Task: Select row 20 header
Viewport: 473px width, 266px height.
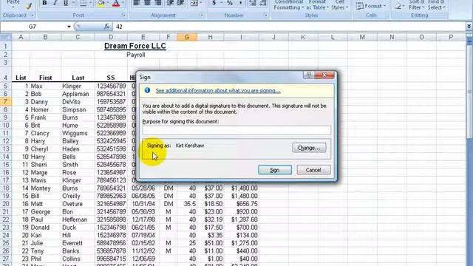Action: click(5, 204)
